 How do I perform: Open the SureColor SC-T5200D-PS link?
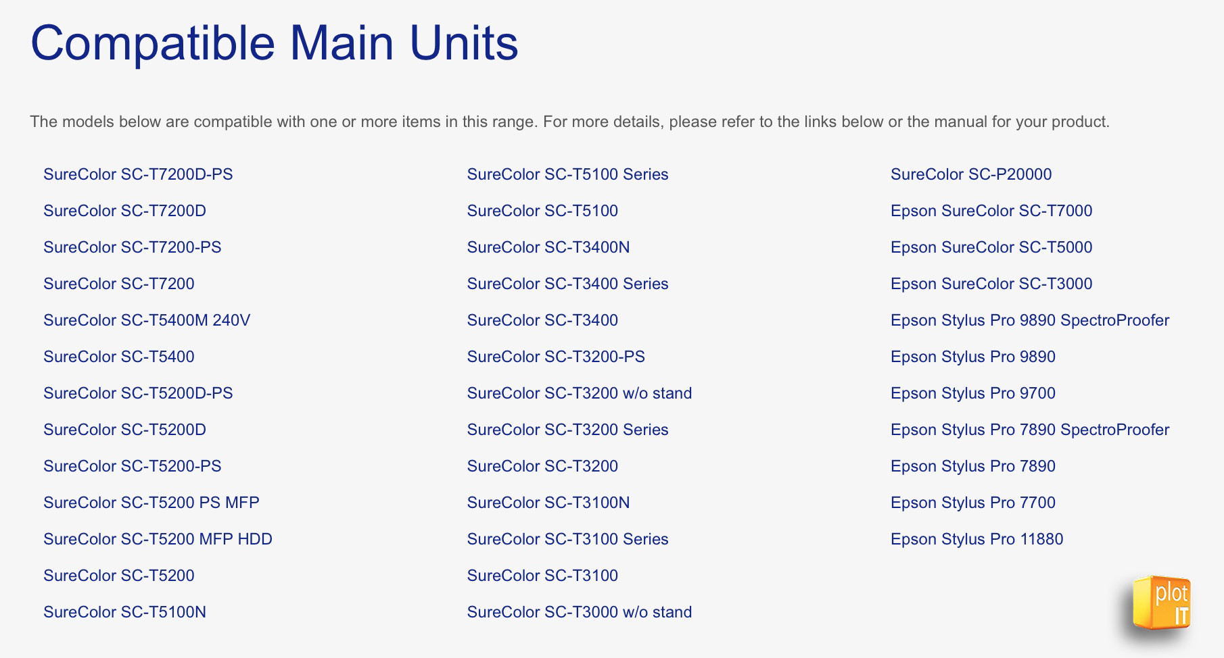(138, 393)
